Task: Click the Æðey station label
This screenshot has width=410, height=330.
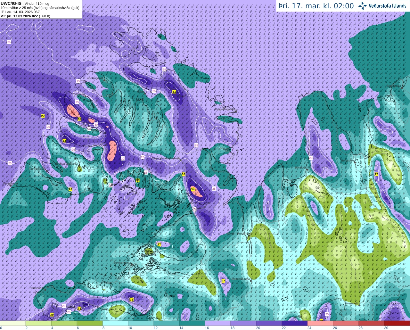Action: [x=141, y=91]
